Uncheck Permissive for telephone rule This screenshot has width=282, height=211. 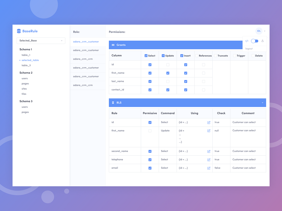[x=150, y=160]
